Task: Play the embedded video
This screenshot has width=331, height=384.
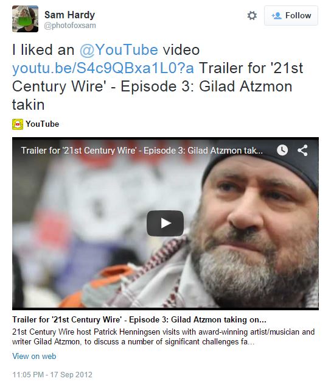Action: coord(165,223)
